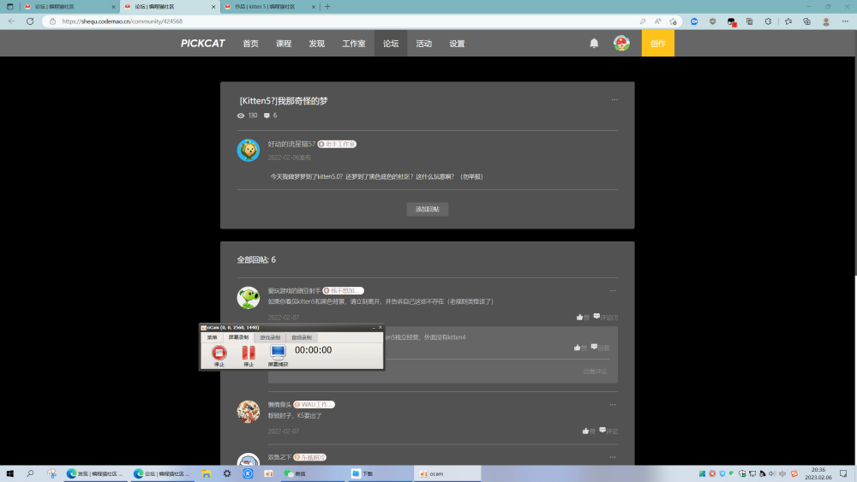Go back with the browser back arrow
The width and height of the screenshot is (857, 482).
pyautogui.click(x=11, y=21)
